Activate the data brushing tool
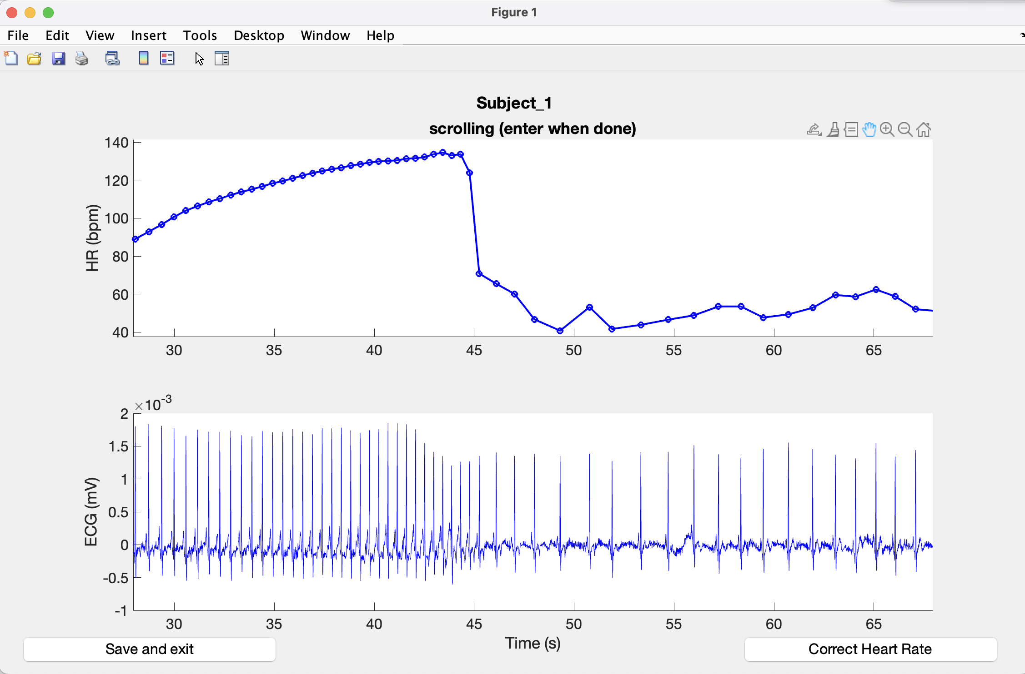Viewport: 1025px width, 674px height. (833, 130)
